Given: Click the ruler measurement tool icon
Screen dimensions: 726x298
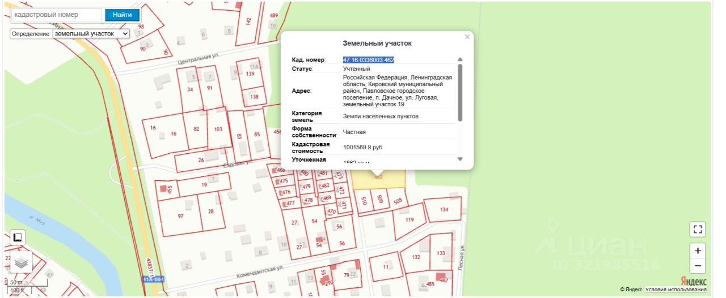Looking at the screenshot, I should click(18, 237).
